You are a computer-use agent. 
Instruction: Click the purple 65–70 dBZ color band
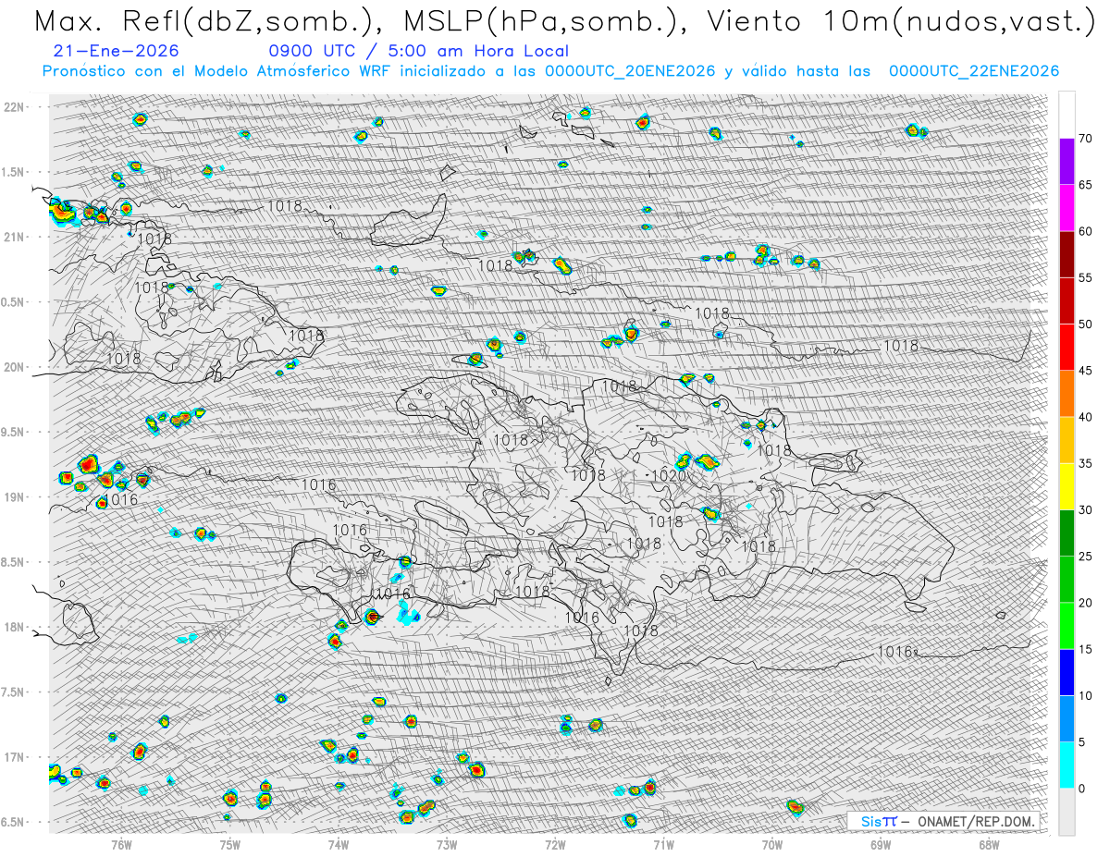tap(1067, 162)
